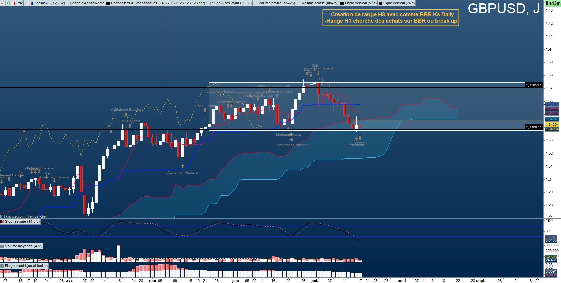Click the 'juin' month on the time axis

tap(236, 281)
